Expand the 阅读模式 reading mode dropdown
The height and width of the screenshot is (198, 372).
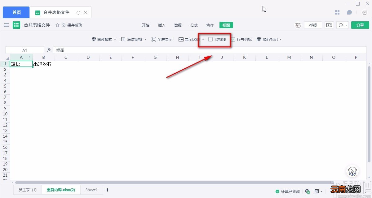tap(115, 40)
